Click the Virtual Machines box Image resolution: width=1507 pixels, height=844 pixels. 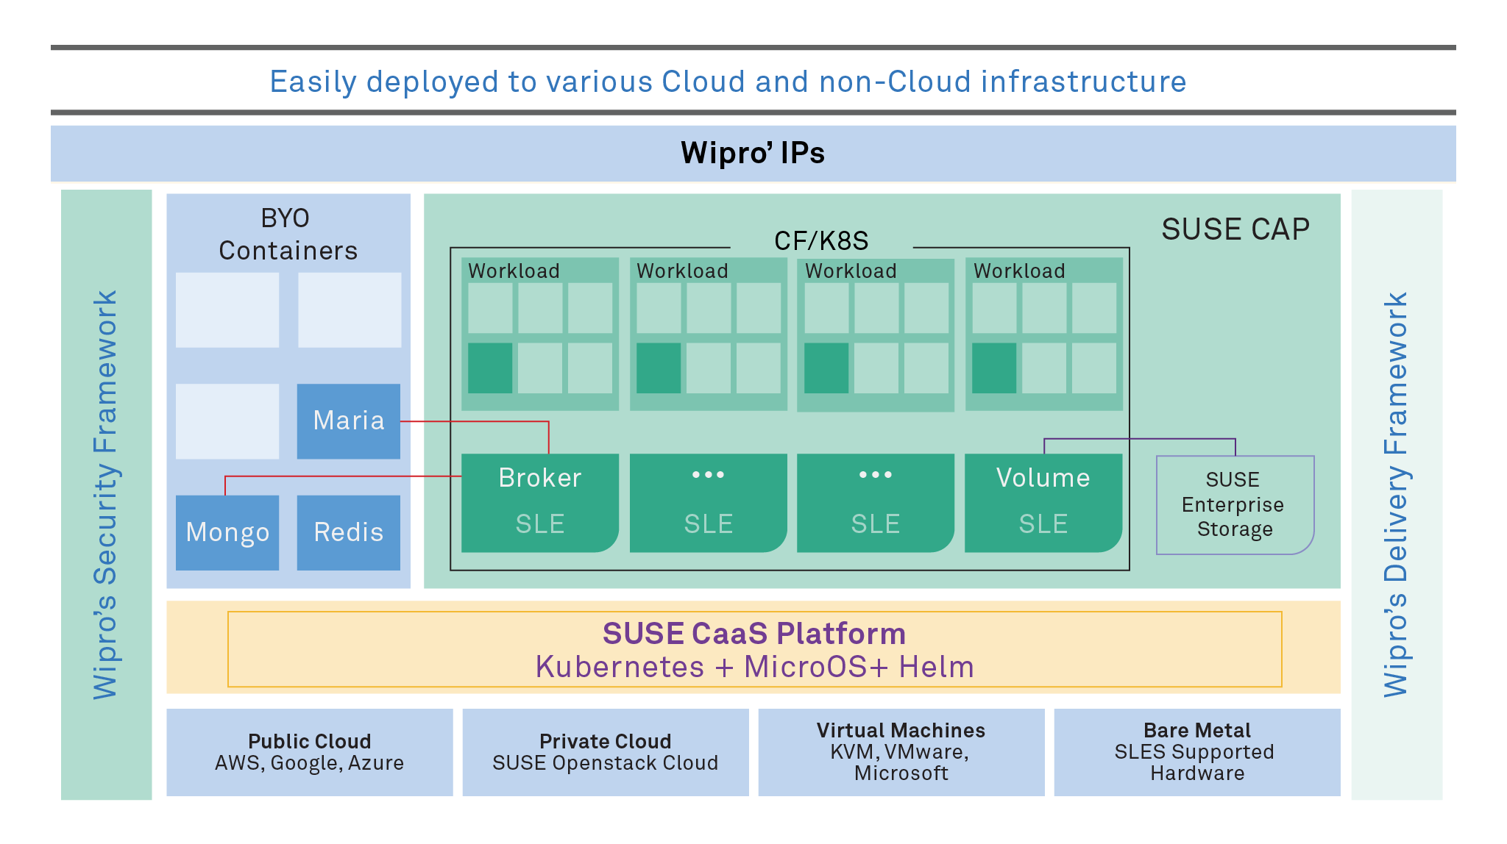901,752
